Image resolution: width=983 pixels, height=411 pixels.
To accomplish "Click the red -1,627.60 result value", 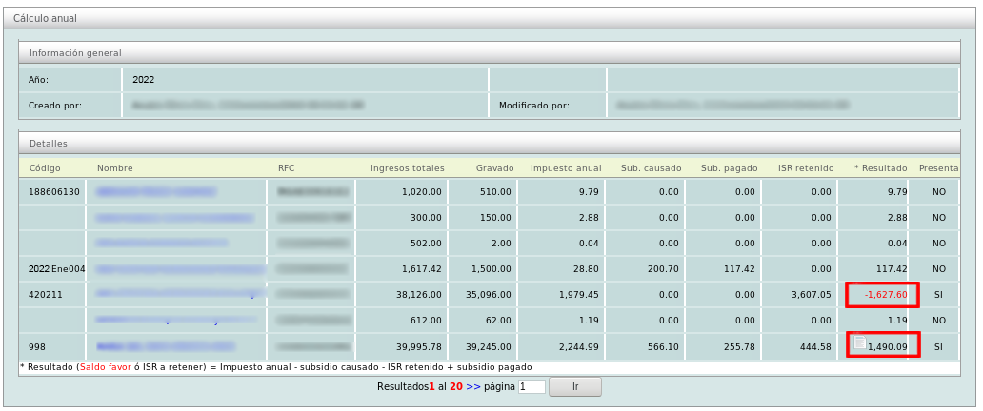I will tap(885, 295).
